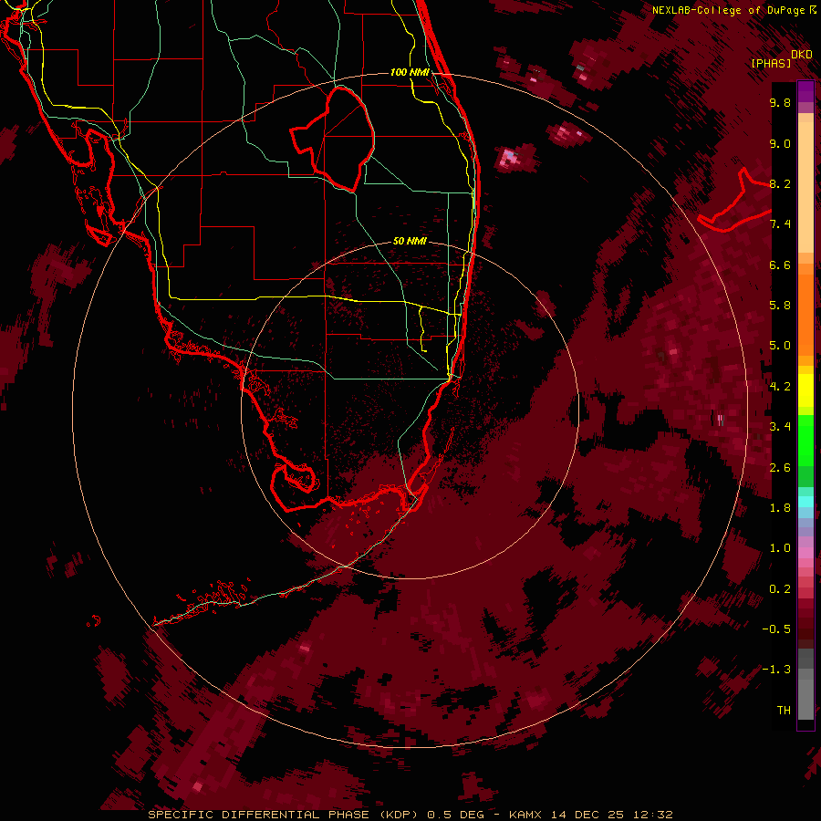This screenshot has height=821, width=821.
Task: Click the 6.6 scale value
Action: click(780, 265)
